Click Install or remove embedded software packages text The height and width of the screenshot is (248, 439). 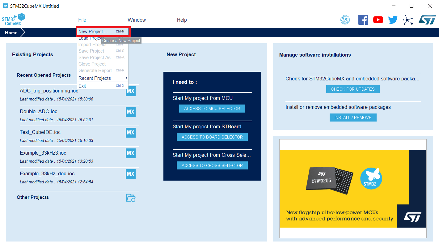(338, 107)
